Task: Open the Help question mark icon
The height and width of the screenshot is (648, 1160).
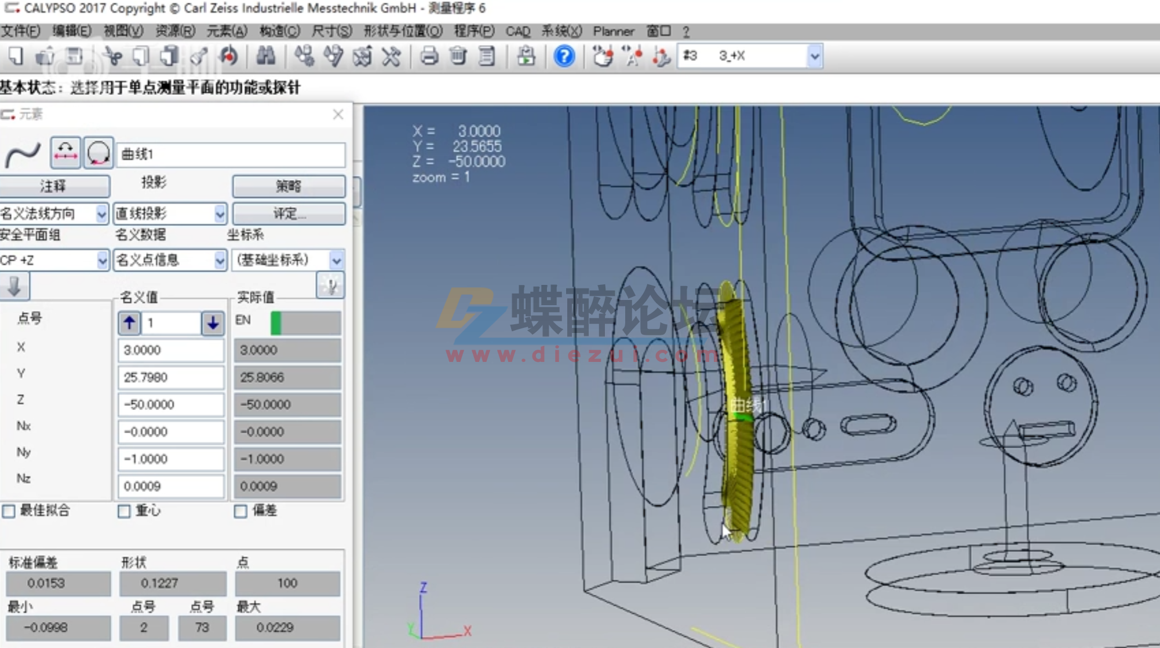Action: coord(563,57)
